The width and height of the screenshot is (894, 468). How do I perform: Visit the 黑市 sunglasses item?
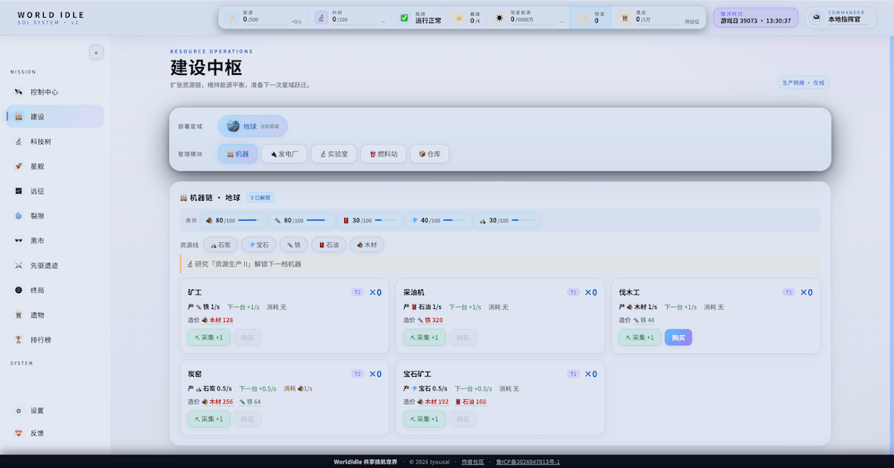tap(55, 241)
